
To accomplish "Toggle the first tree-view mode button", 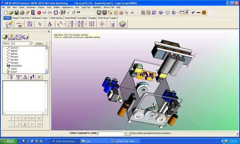I will click(11, 77).
